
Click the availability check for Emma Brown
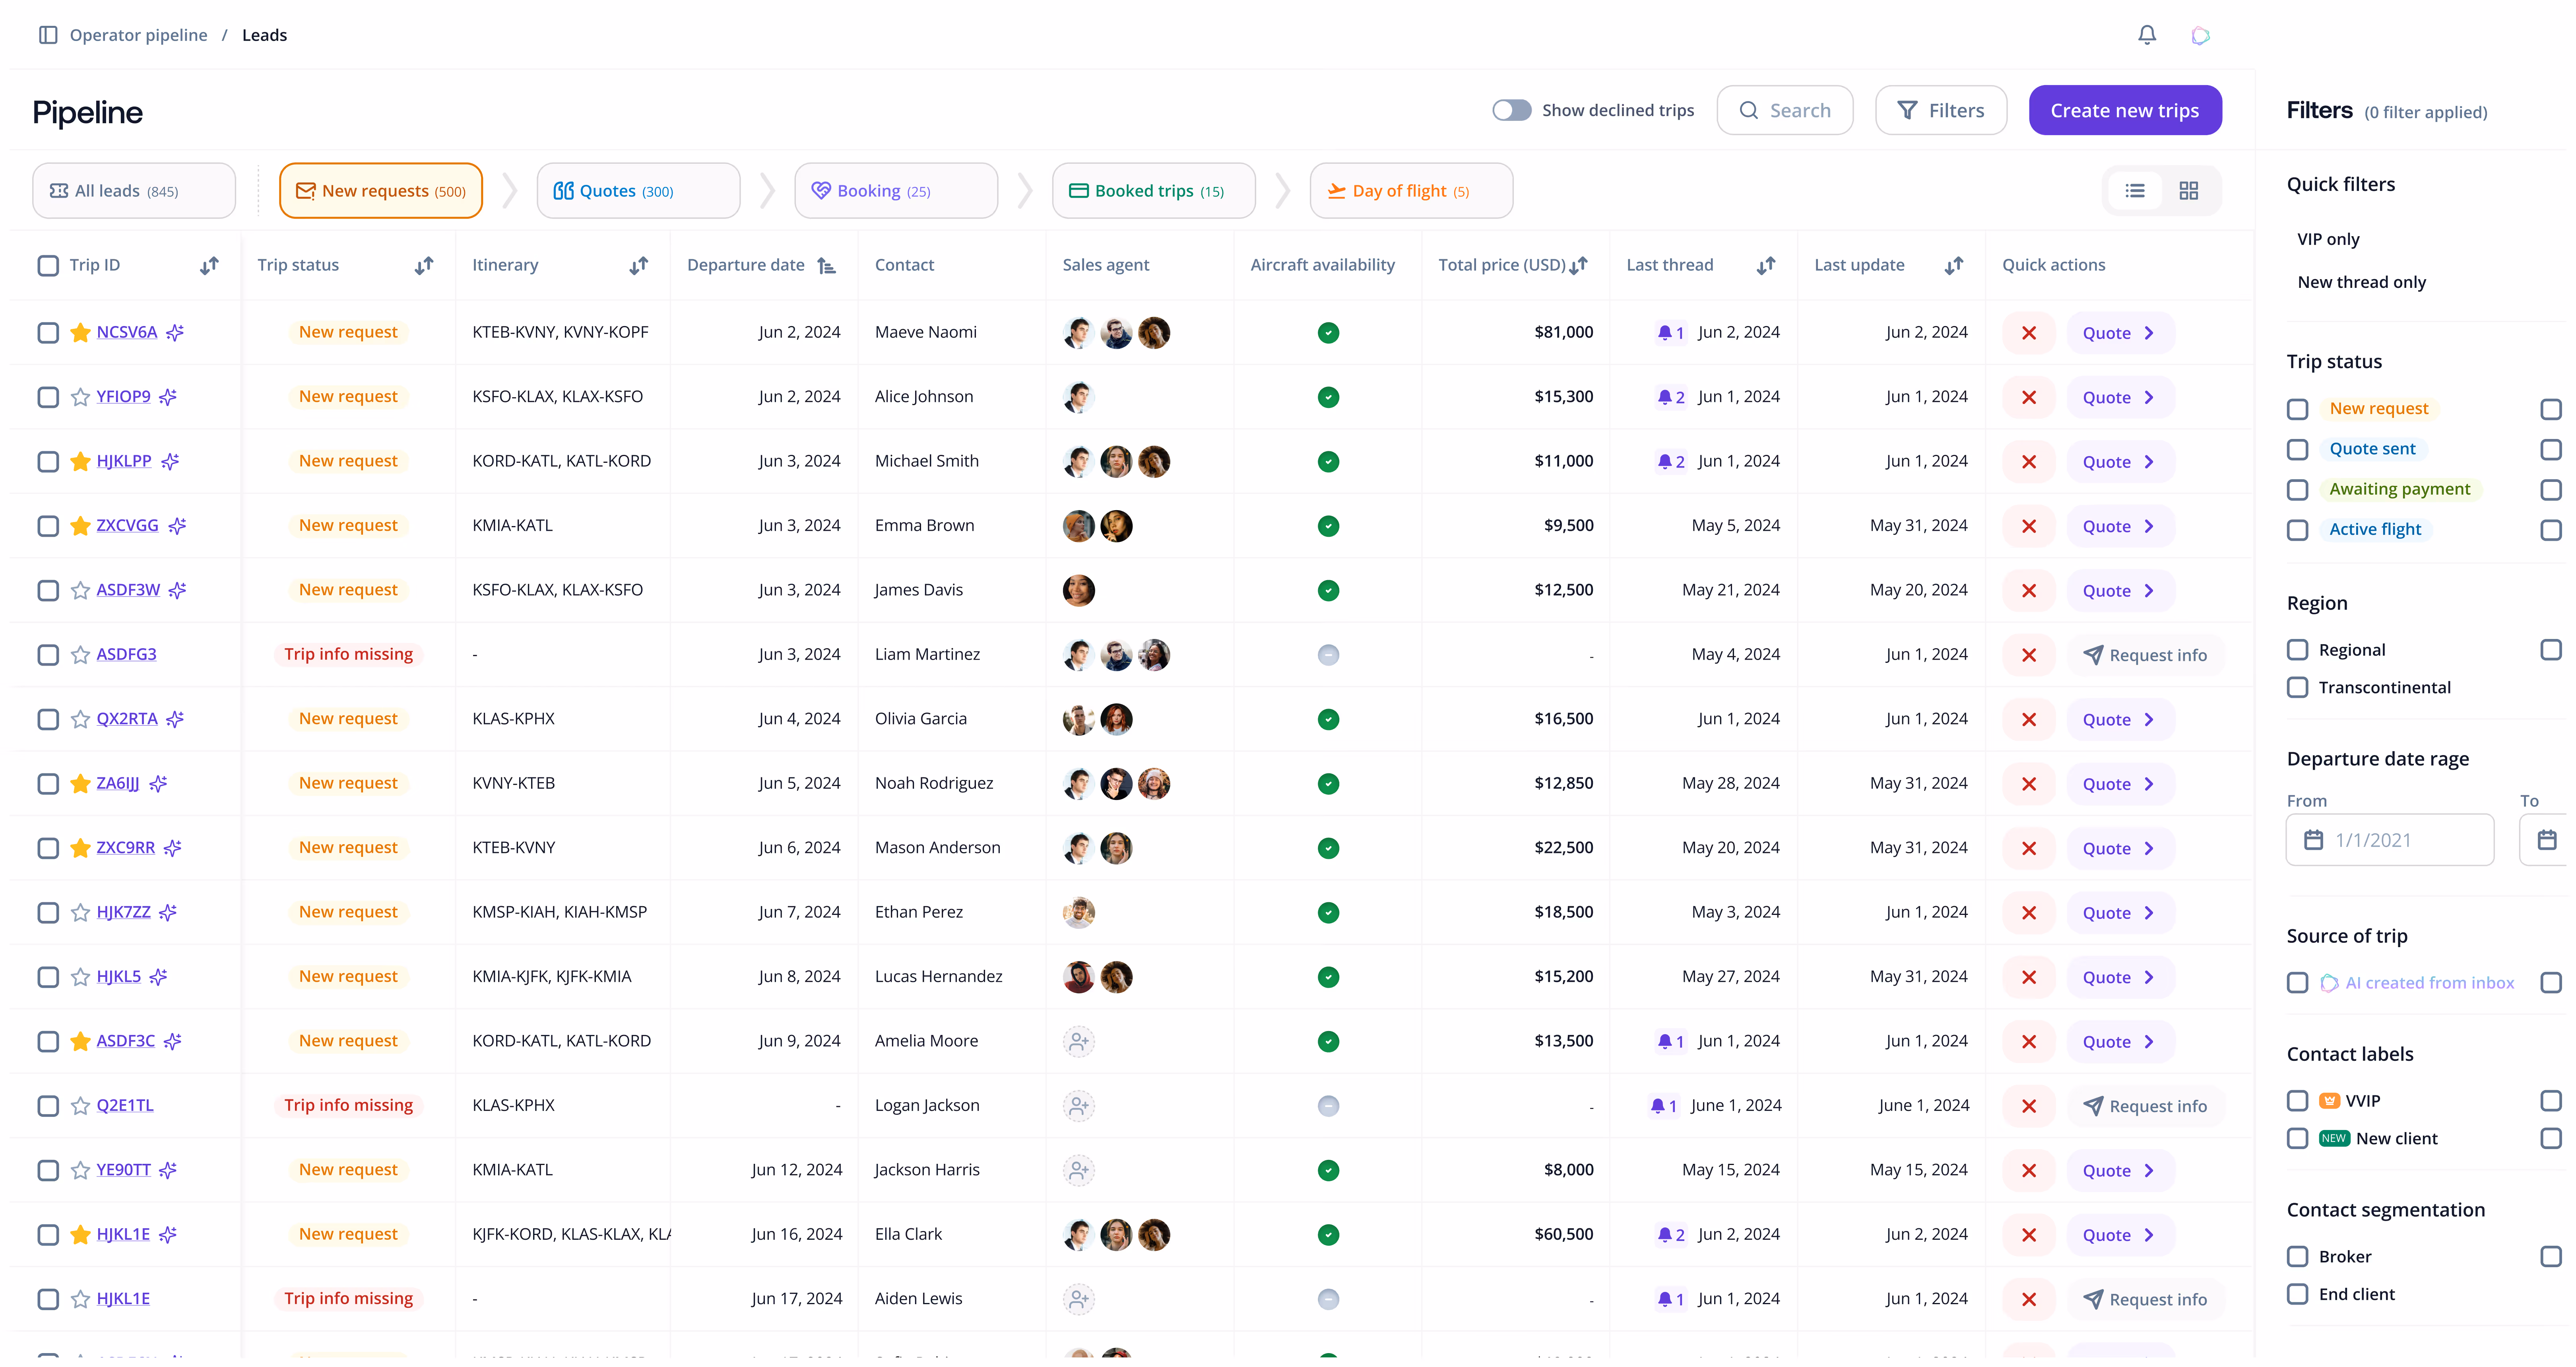(1328, 526)
